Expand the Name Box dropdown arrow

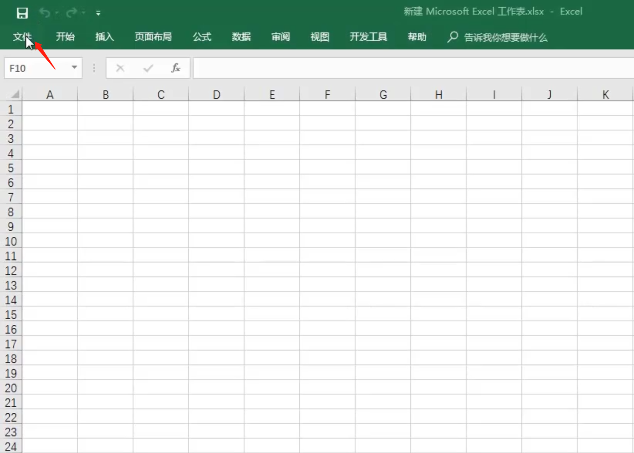[75, 68]
